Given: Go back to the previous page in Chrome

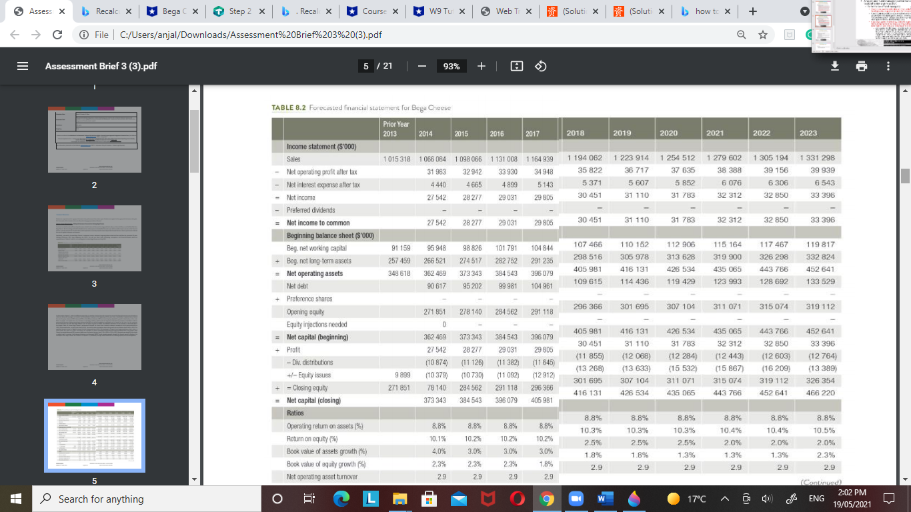Looking at the screenshot, I should (x=15, y=35).
